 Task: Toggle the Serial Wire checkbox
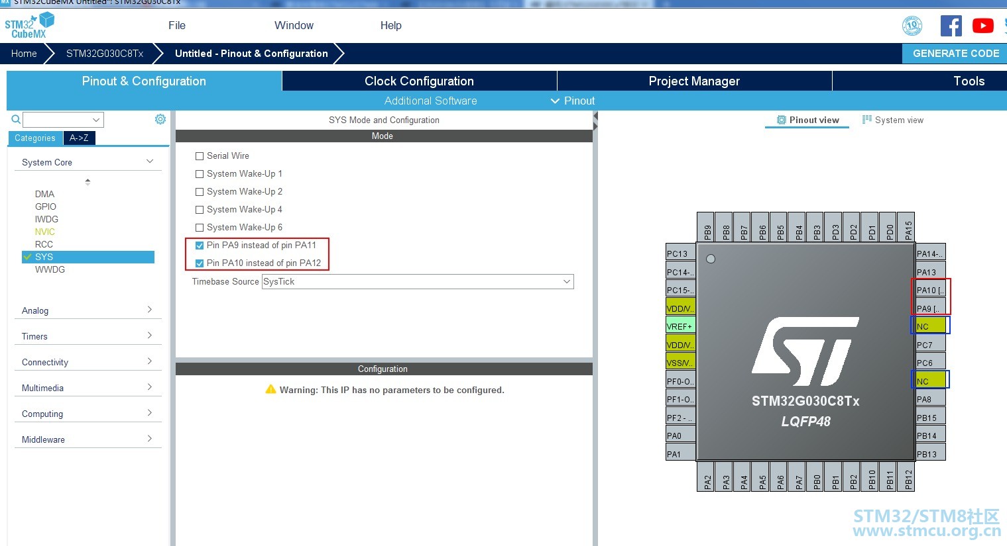(200, 156)
